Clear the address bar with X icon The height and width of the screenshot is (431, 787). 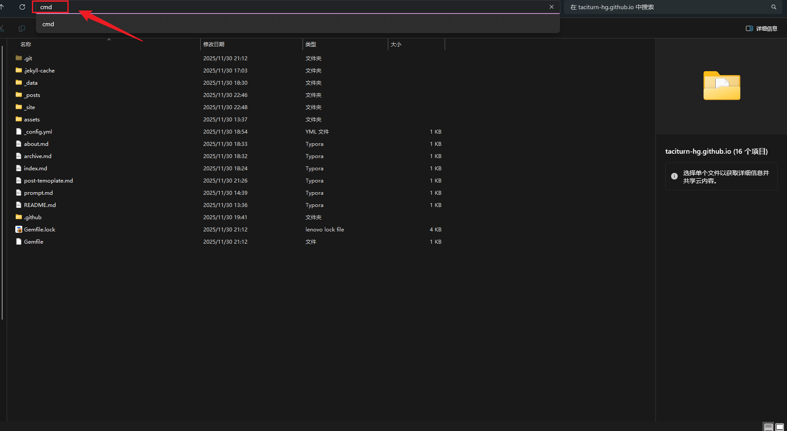click(x=551, y=7)
